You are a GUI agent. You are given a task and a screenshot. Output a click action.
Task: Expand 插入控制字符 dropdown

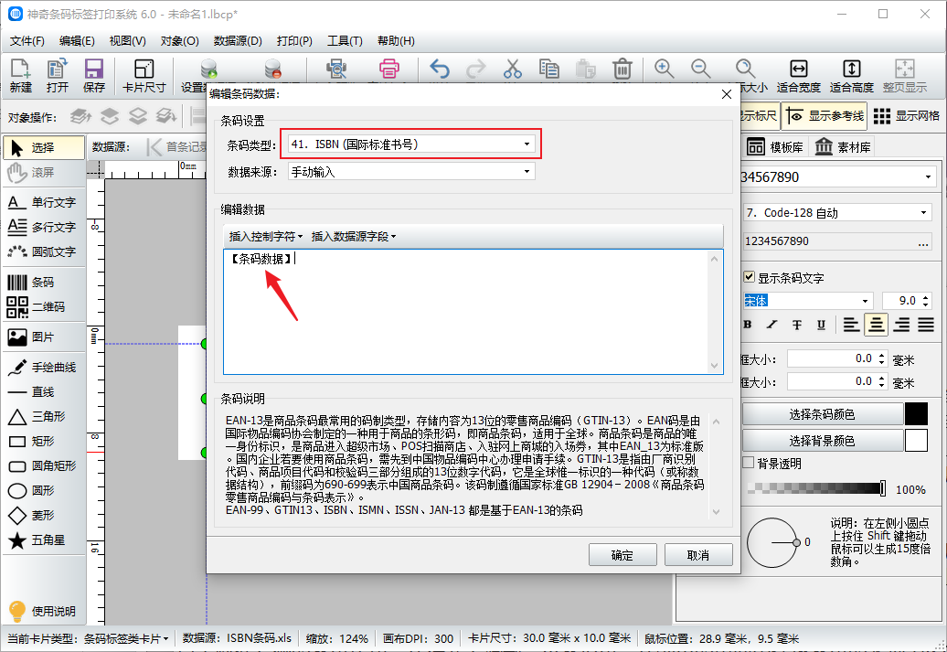tap(266, 236)
